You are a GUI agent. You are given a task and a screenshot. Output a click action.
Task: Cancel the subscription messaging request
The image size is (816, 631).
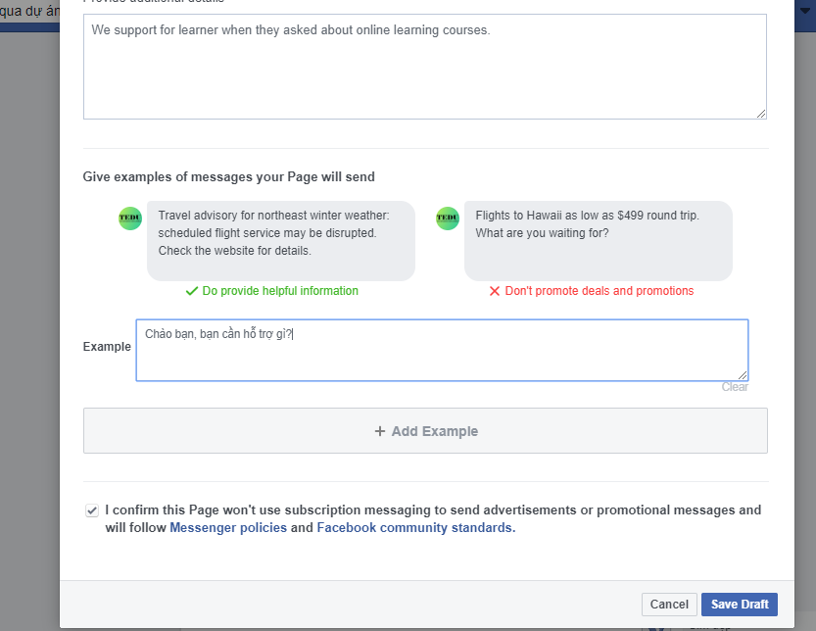click(x=669, y=605)
